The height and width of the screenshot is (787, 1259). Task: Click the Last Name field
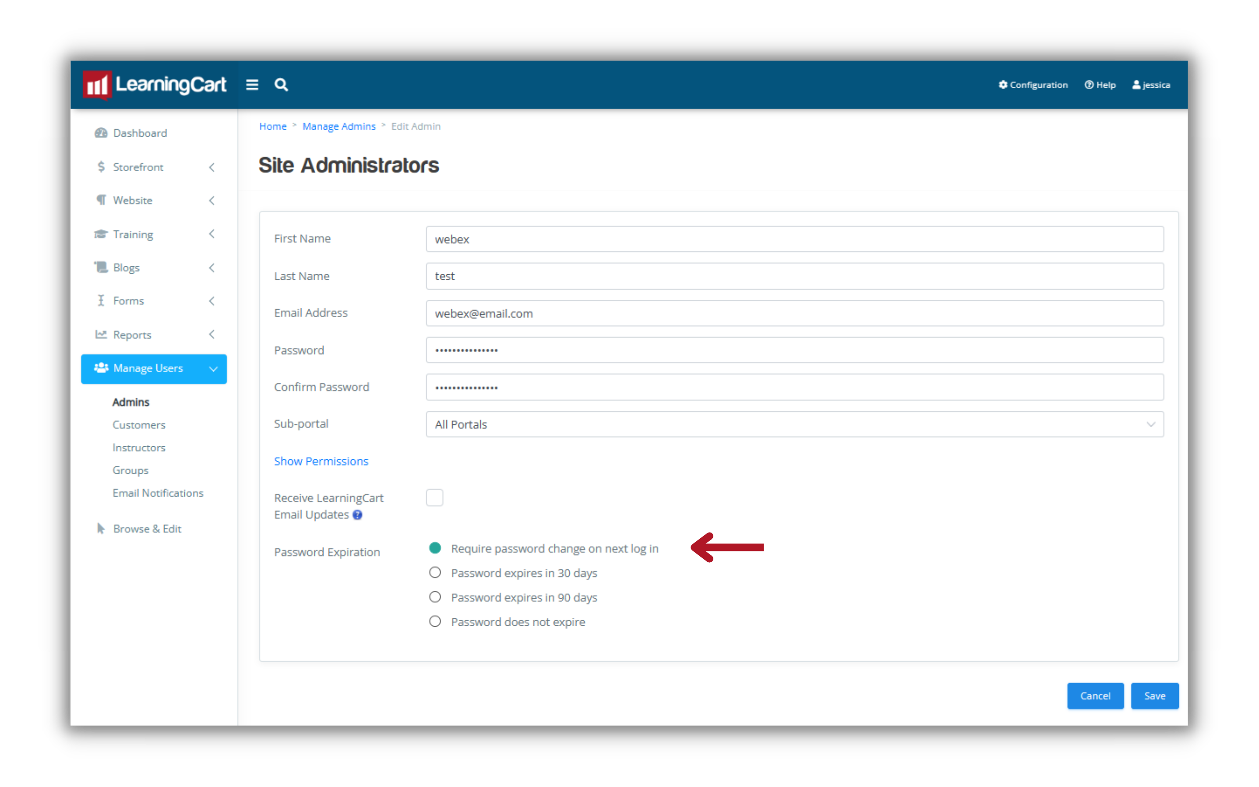pyautogui.click(x=795, y=276)
